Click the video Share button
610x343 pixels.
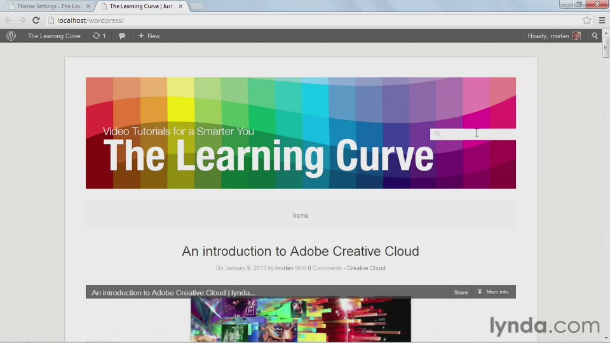pyautogui.click(x=461, y=292)
